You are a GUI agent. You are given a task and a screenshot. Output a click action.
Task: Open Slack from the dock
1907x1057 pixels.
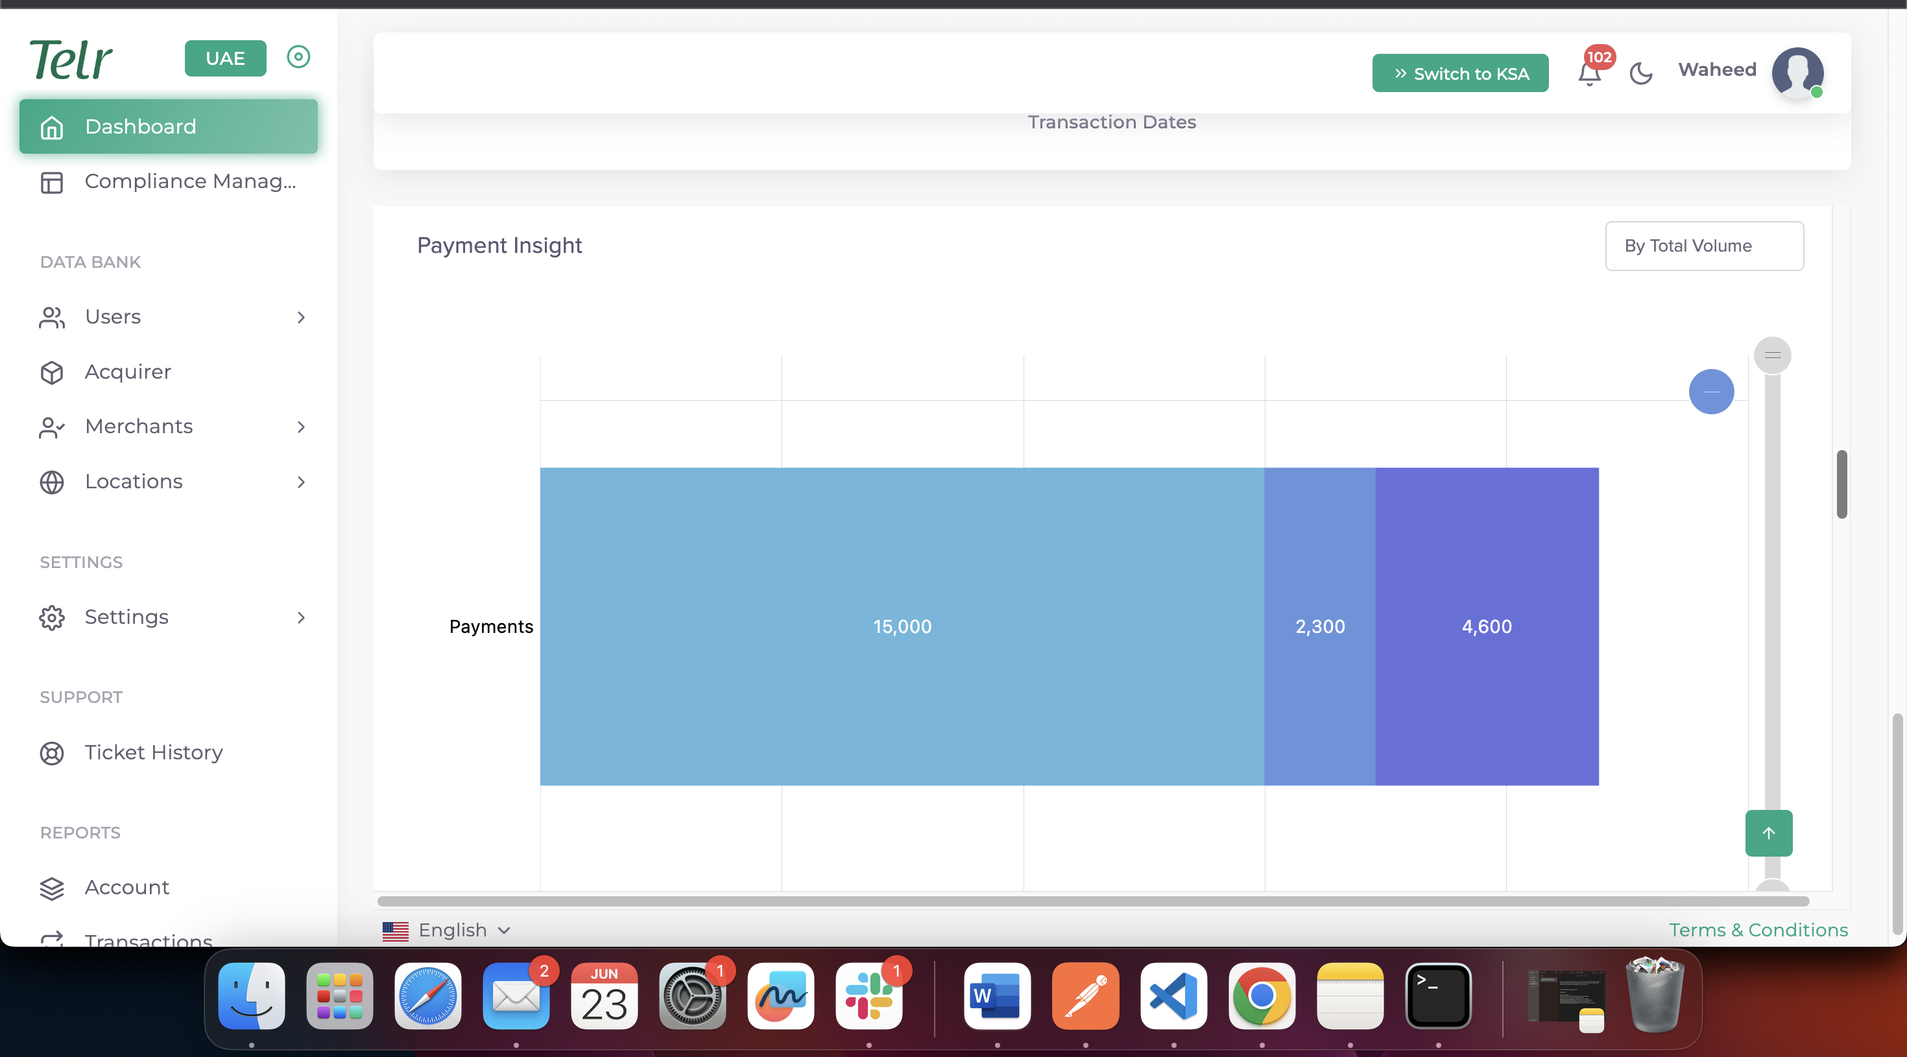click(x=869, y=995)
